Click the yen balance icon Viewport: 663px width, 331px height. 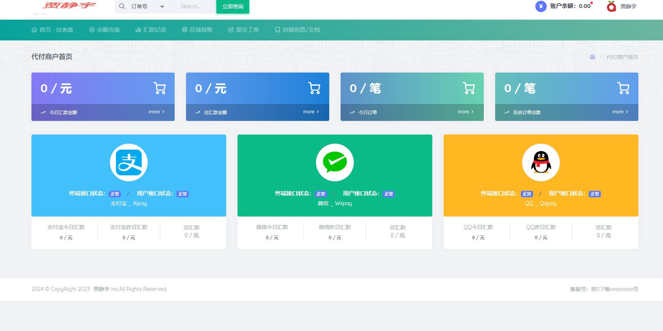[541, 6]
